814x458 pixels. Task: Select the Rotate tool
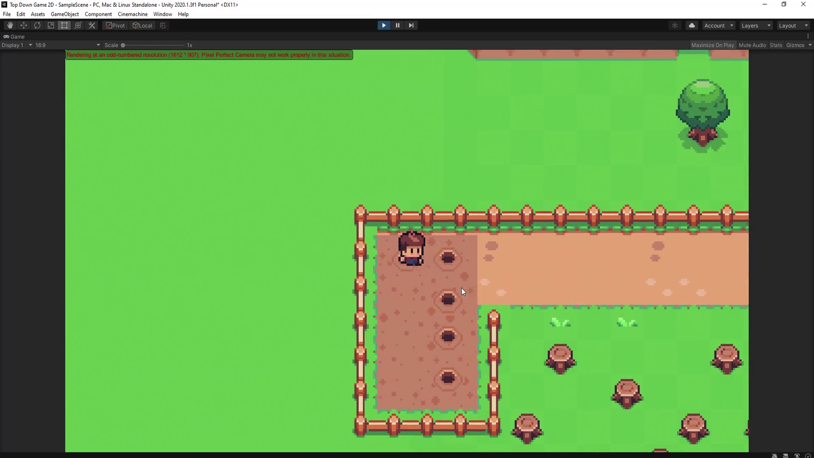tap(37, 25)
